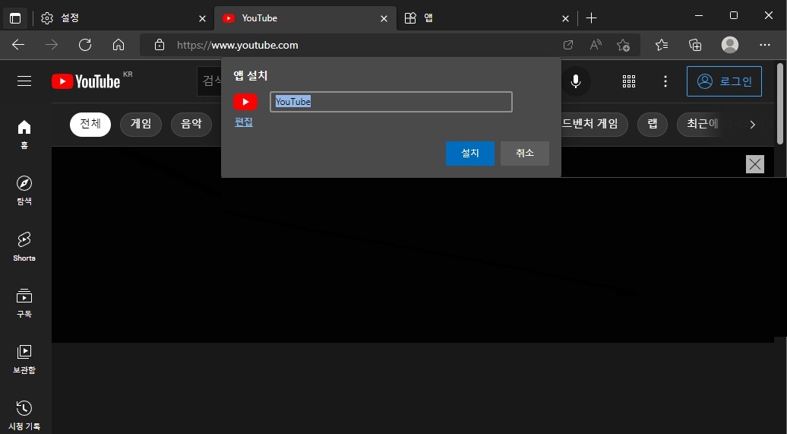Select the 랩 filter chip
The height and width of the screenshot is (434, 787).
pyautogui.click(x=653, y=124)
